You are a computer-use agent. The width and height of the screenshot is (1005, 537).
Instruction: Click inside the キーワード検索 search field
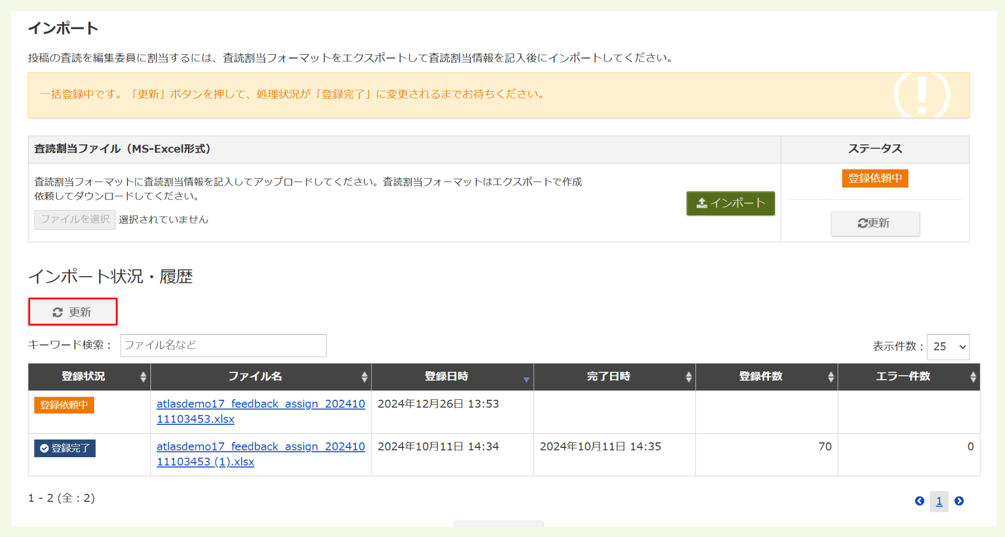223,345
